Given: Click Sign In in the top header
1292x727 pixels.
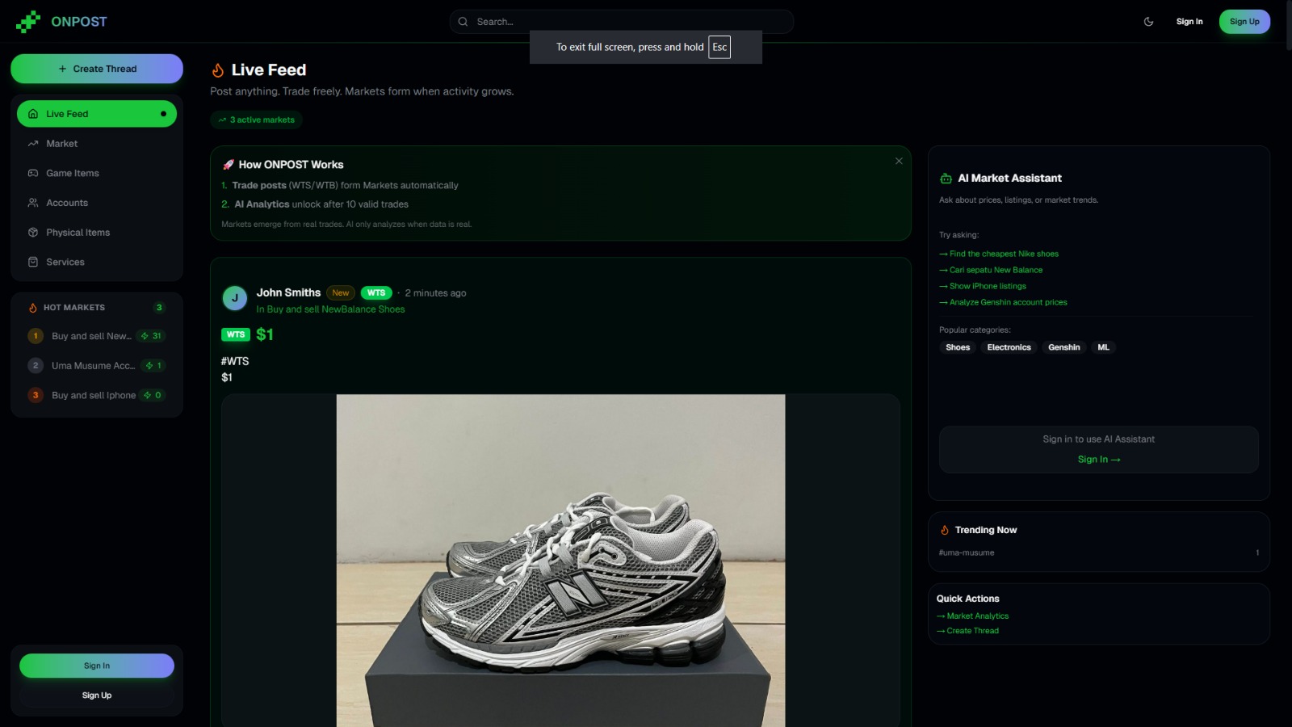Looking at the screenshot, I should coord(1189,22).
